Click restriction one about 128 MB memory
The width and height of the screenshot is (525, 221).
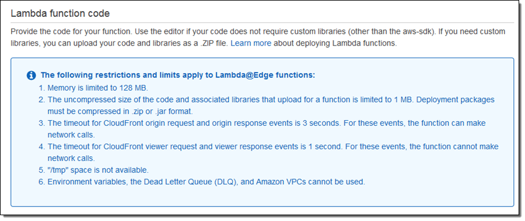coord(93,88)
